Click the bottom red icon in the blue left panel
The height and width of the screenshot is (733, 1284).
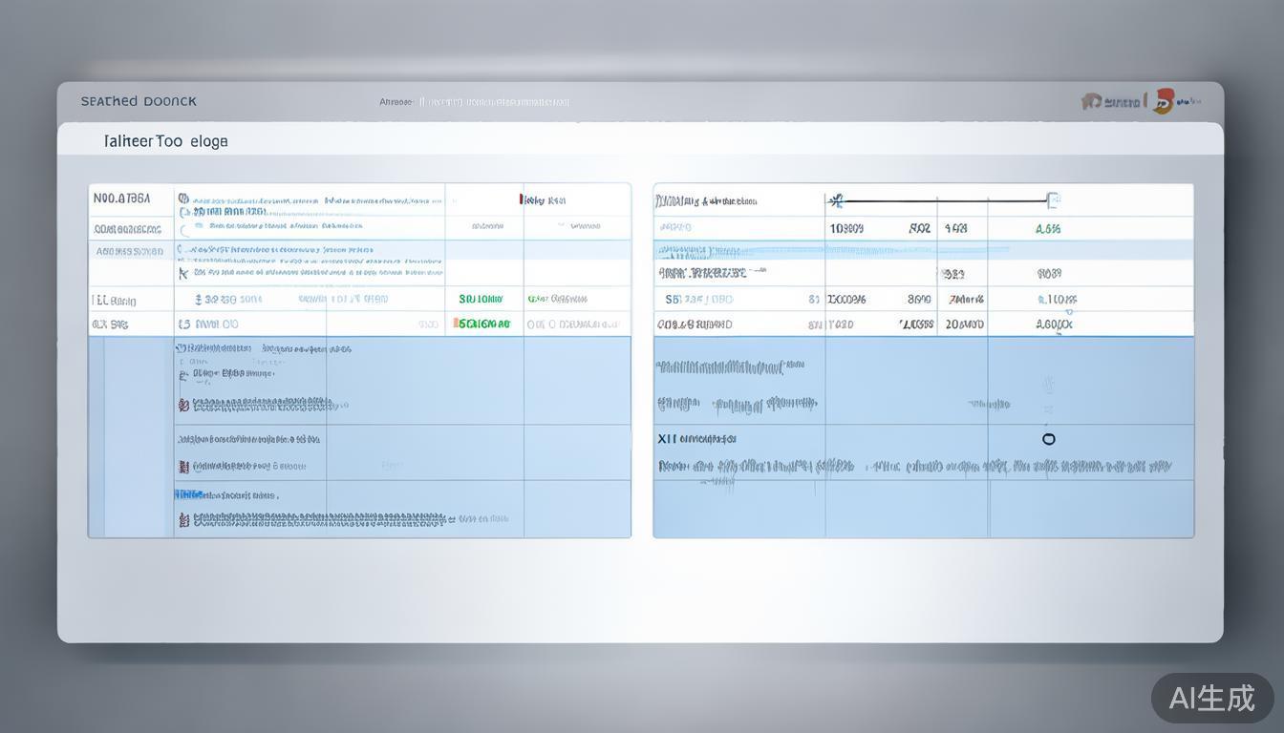click(x=183, y=520)
